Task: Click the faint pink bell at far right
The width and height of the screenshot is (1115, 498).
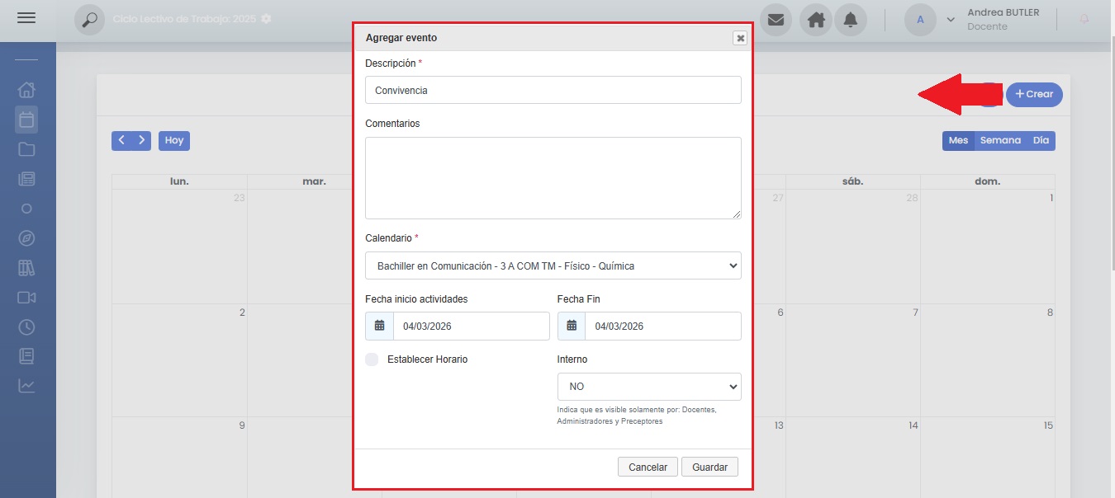Action: (1084, 19)
